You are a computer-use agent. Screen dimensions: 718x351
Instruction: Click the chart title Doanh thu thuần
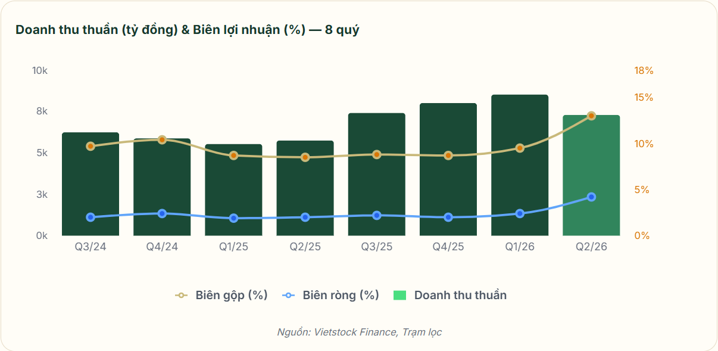pos(66,30)
